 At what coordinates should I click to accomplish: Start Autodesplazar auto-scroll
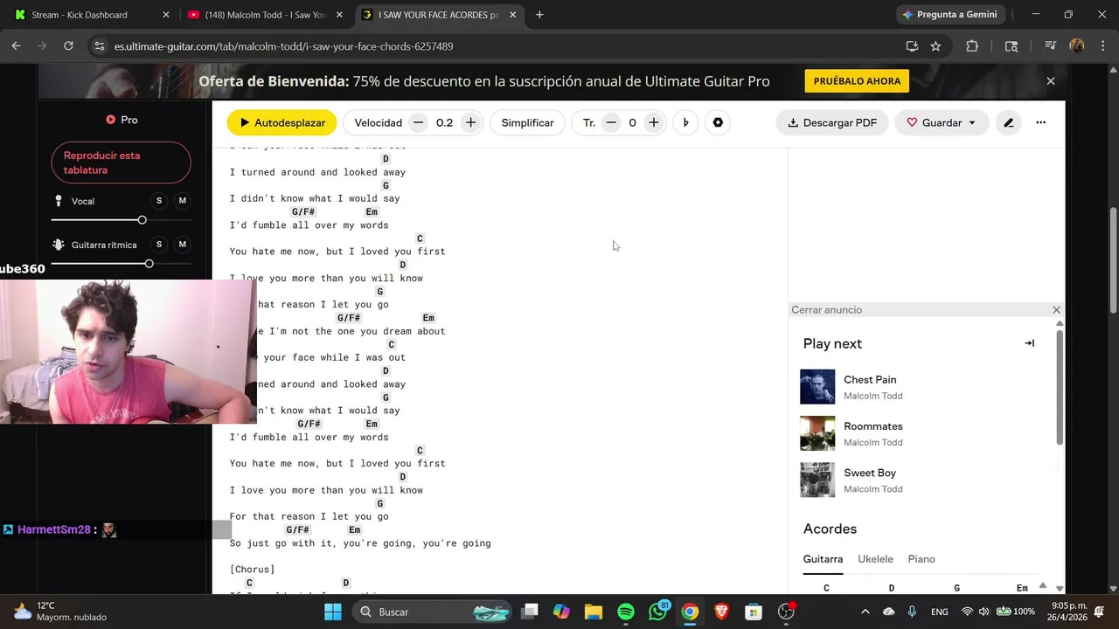281,123
